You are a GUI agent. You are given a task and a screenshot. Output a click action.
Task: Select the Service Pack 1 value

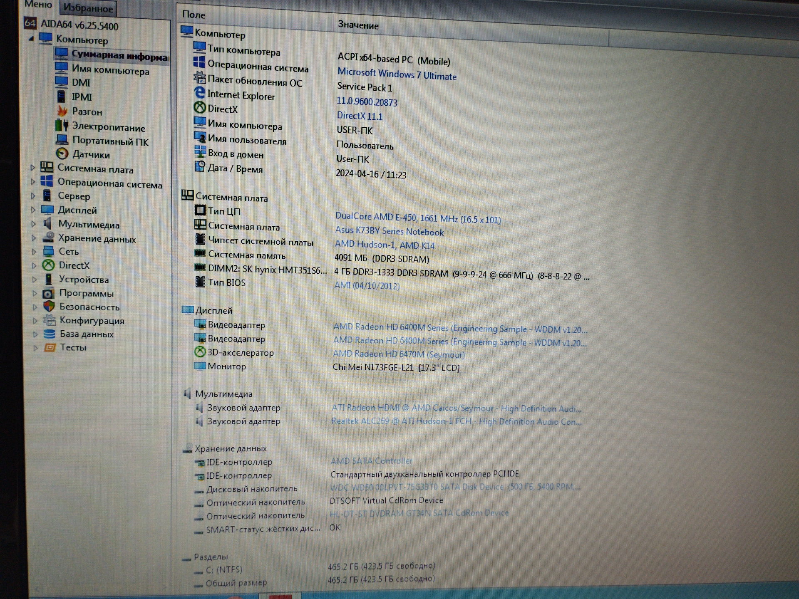[x=365, y=87]
